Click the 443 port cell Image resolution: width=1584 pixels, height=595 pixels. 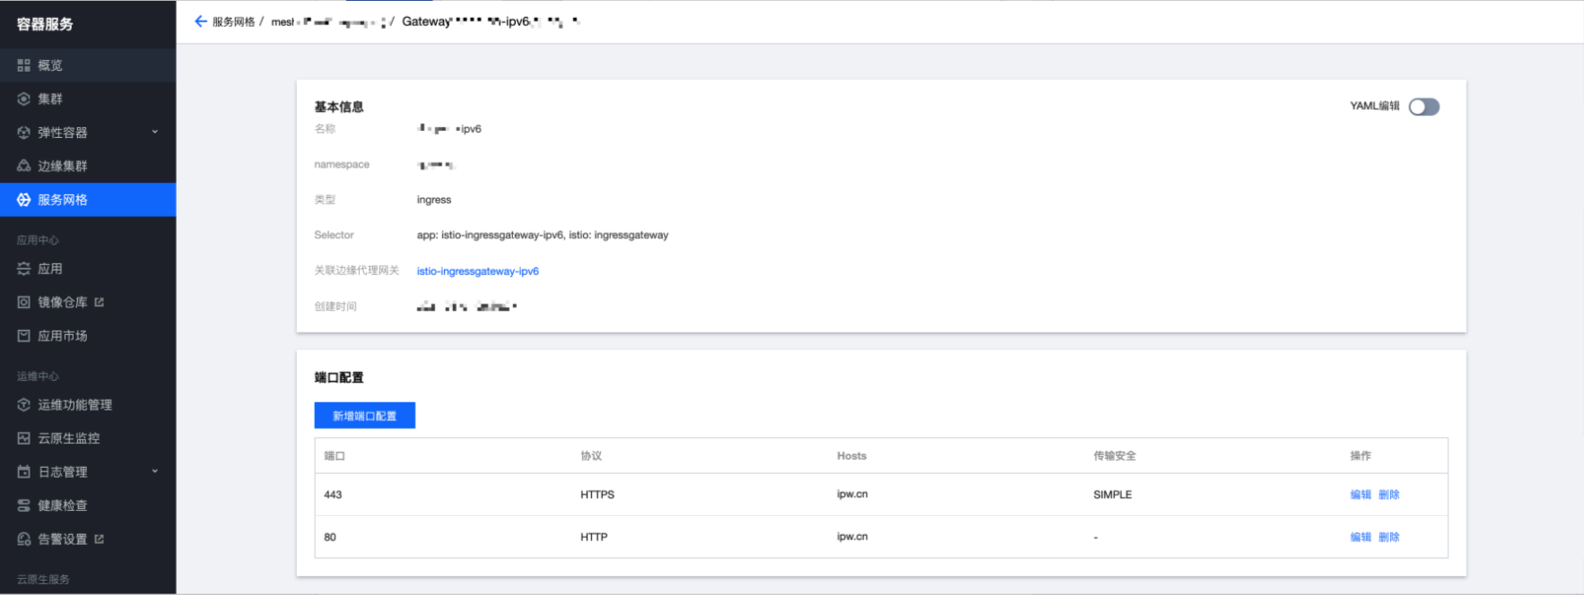(333, 495)
